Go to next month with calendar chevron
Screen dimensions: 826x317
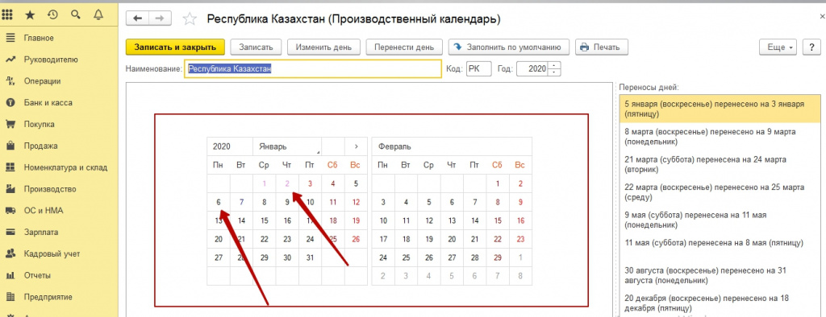356,146
